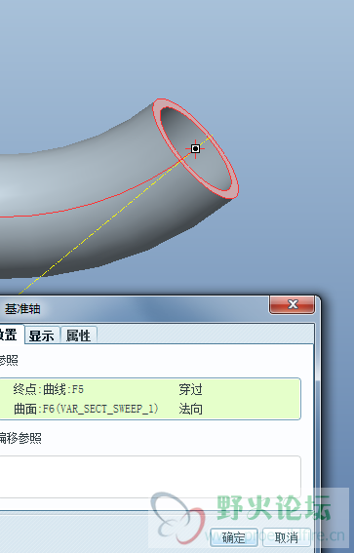
Task: Select reference row 曲面:F6(VAR_SECT_SWEEP_1)
Action: coord(150,409)
